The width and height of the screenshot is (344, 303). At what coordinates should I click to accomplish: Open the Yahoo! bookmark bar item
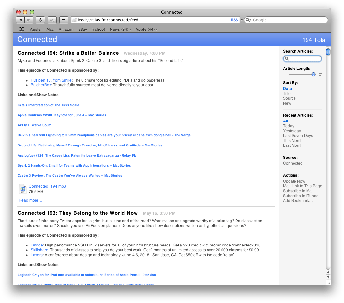pyautogui.click(x=98, y=29)
